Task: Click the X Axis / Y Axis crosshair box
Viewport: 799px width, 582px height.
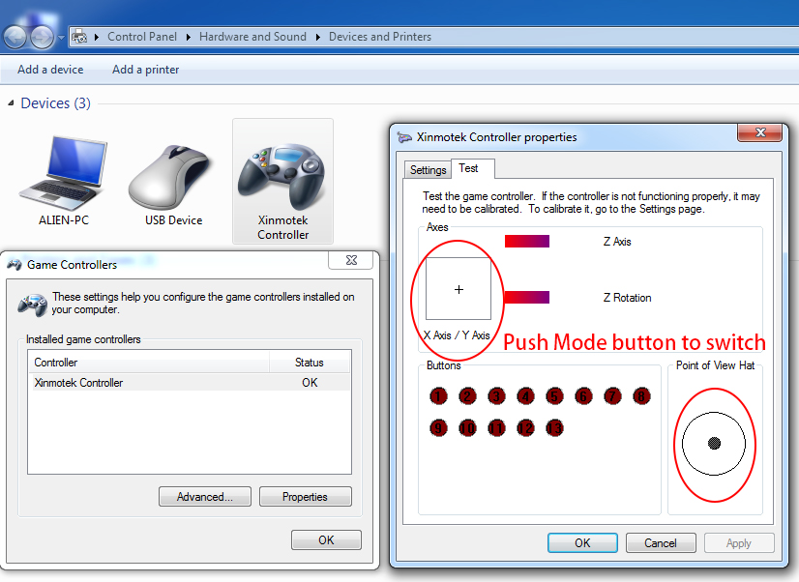Action: click(459, 289)
